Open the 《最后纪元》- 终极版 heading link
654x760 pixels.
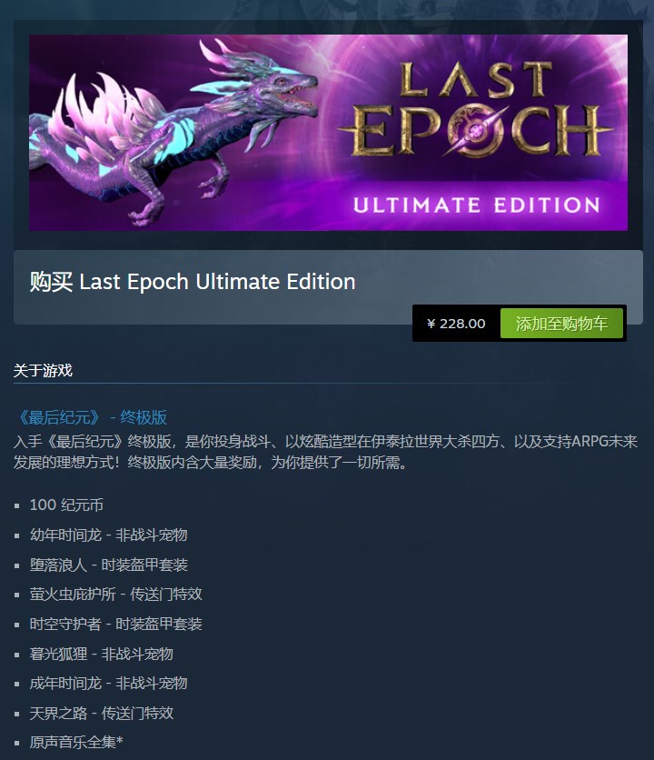pos(91,417)
